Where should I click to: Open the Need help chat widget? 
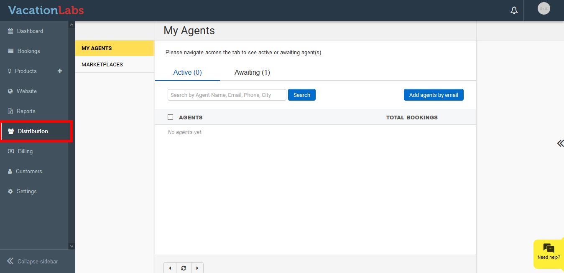point(549,252)
